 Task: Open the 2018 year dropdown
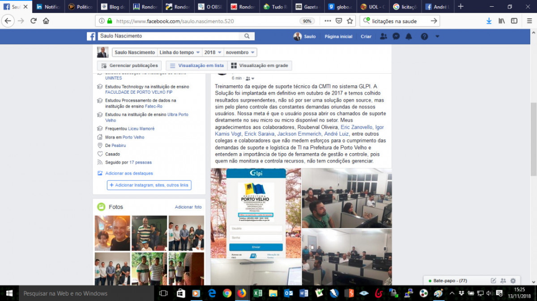(213, 52)
